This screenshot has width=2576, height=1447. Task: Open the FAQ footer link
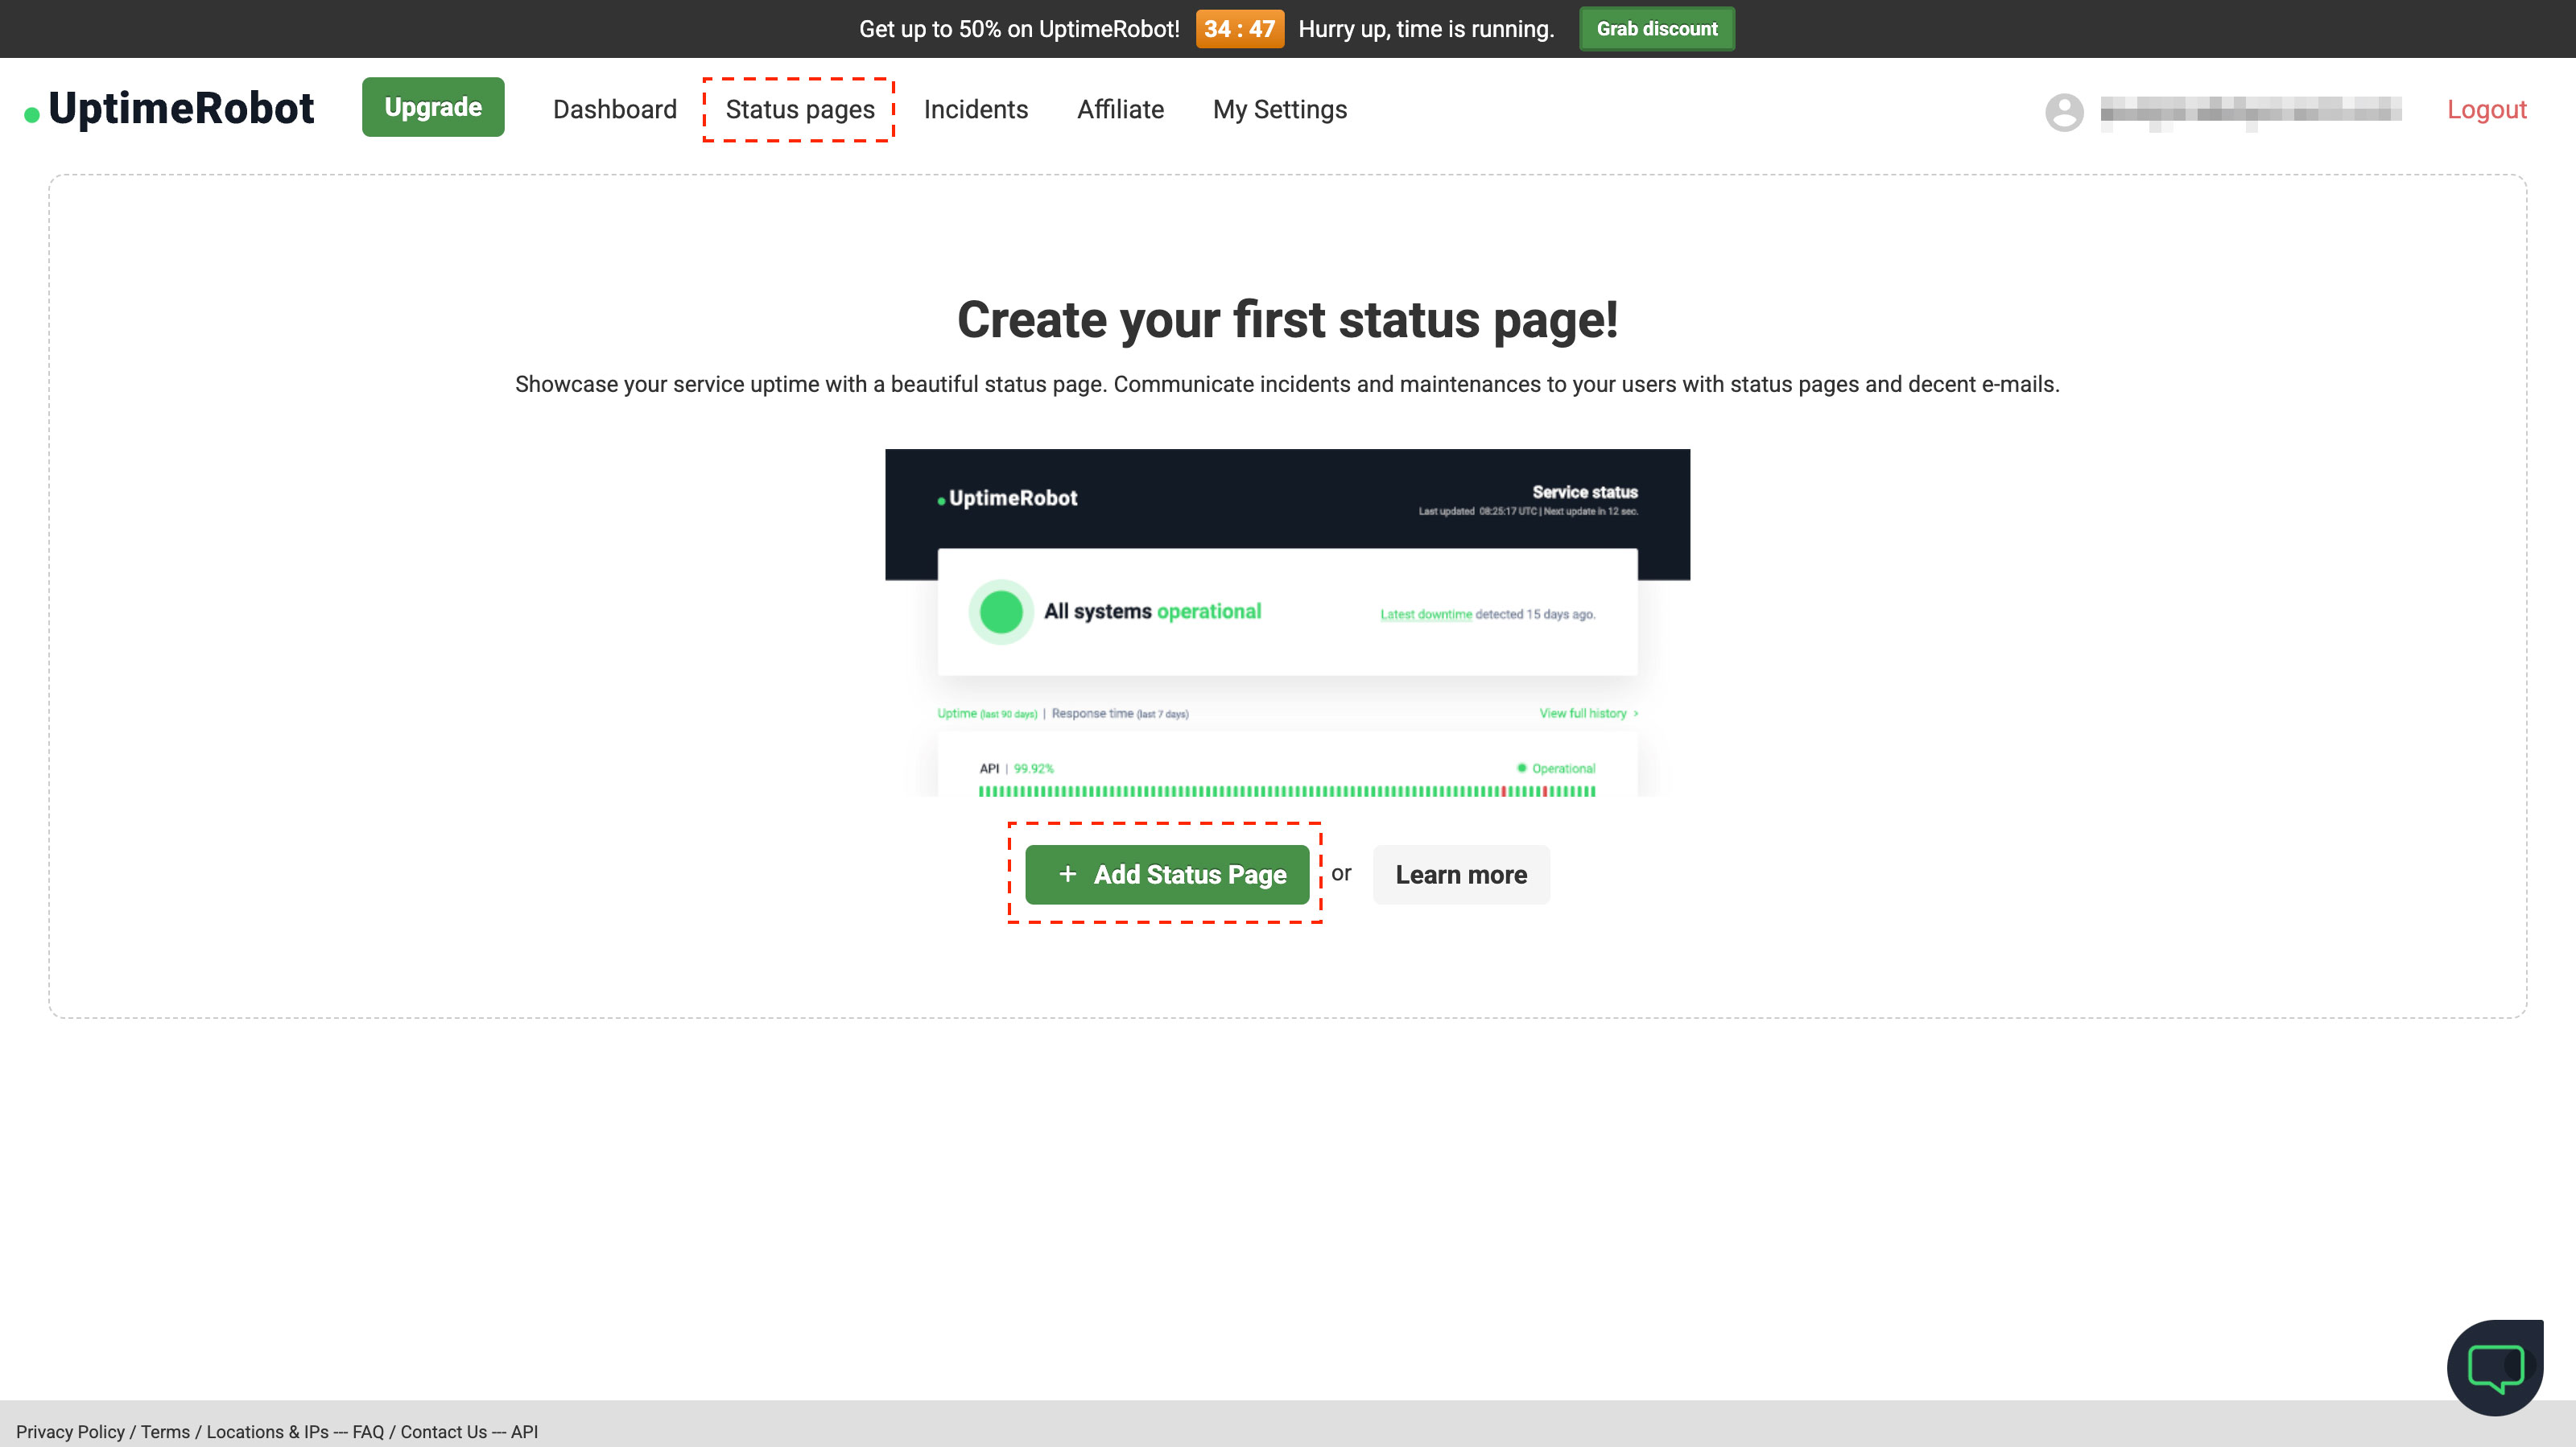point(368,1432)
